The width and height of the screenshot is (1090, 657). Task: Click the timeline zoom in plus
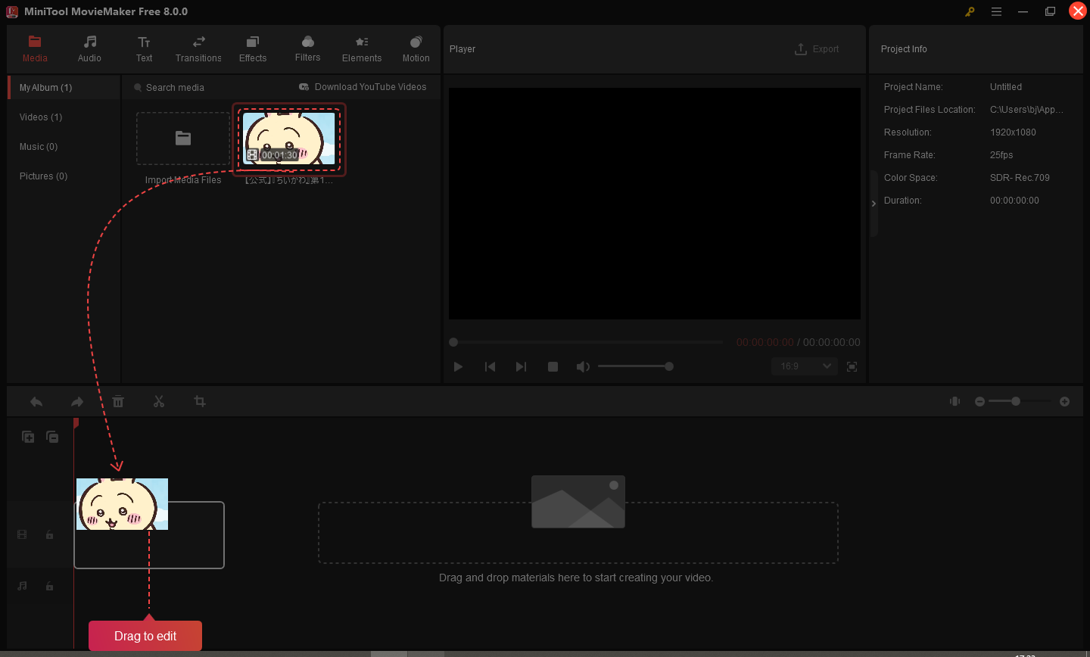(x=1065, y=401)
